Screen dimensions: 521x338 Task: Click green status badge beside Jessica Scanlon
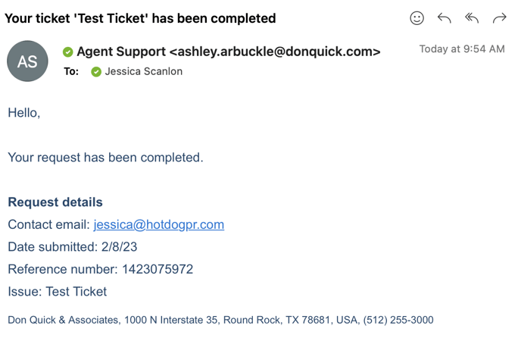[x=96, y=72]
